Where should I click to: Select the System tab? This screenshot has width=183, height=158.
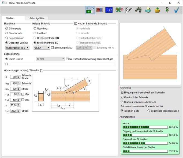(x=10, y=18)
